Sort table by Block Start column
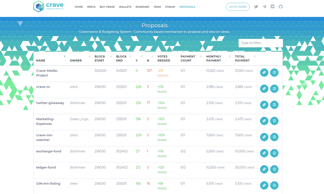This screenshot has height=194, width=324. point(103,59)
